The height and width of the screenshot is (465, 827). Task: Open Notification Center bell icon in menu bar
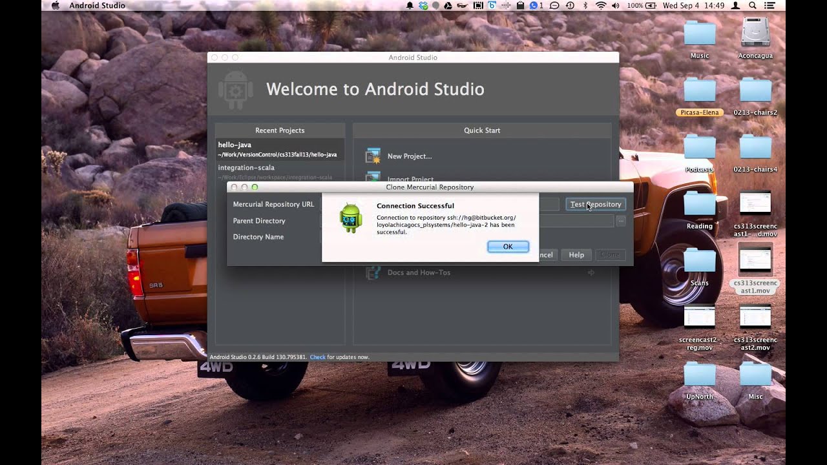(x=410, y=6)
